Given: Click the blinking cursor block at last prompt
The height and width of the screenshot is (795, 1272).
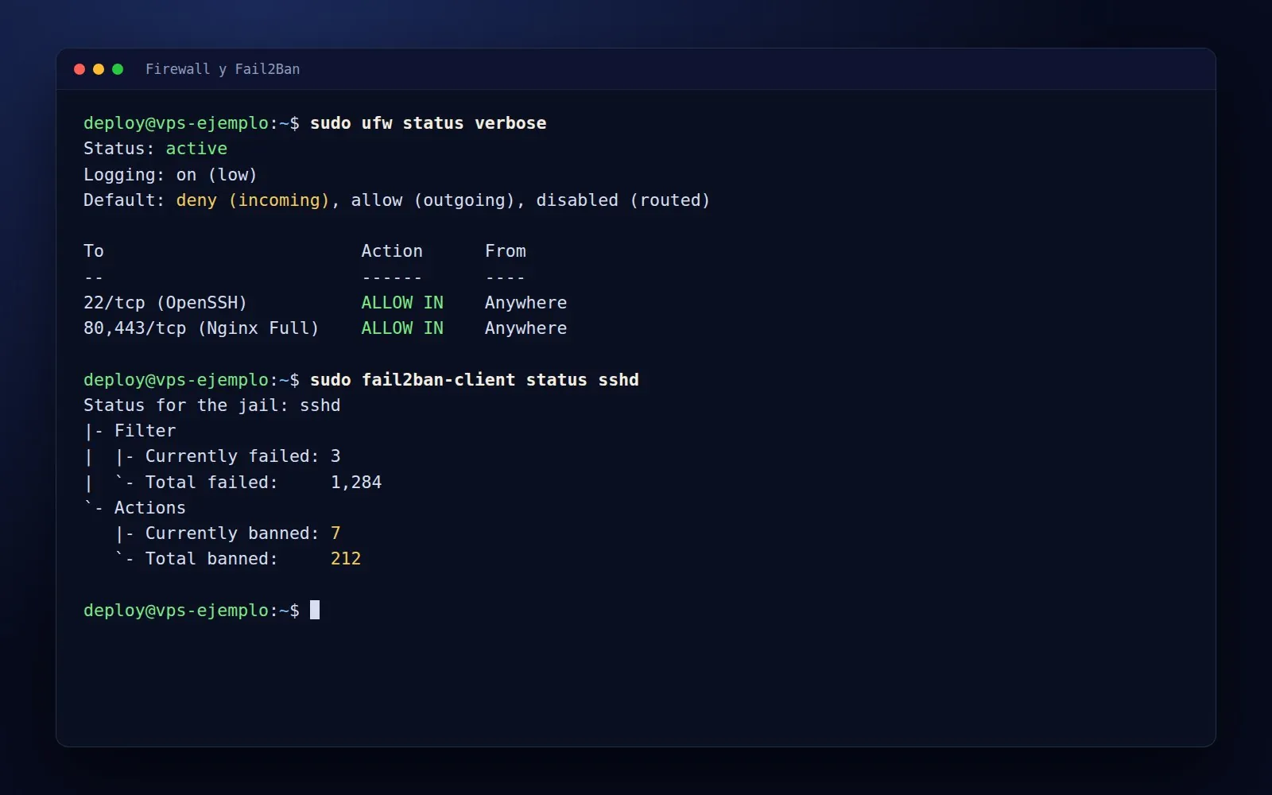Looking at the screenshot, I should point(315,610).
